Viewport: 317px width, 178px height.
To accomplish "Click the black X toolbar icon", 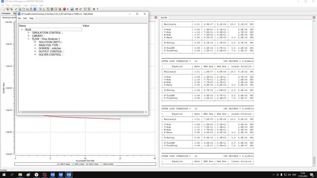I will click(x=94, y=9).
